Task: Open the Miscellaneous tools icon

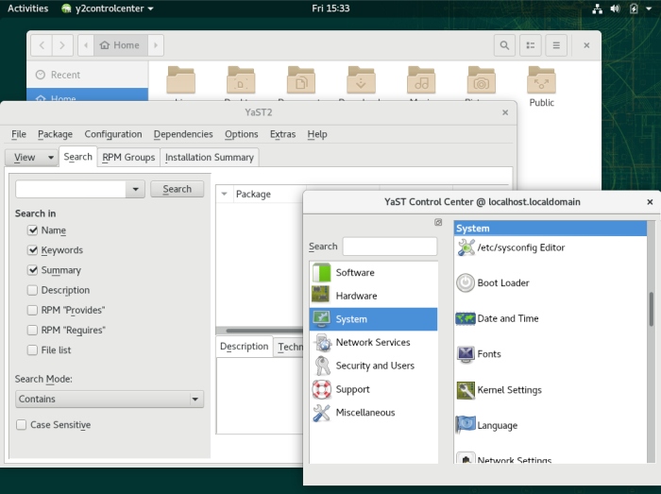Action: (x=322, y=413)
